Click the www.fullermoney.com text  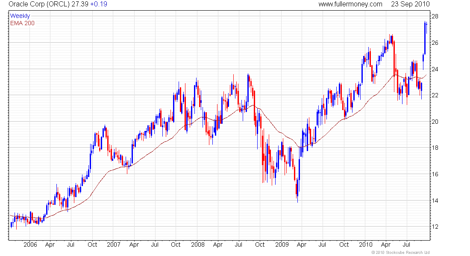click(350, 4)
